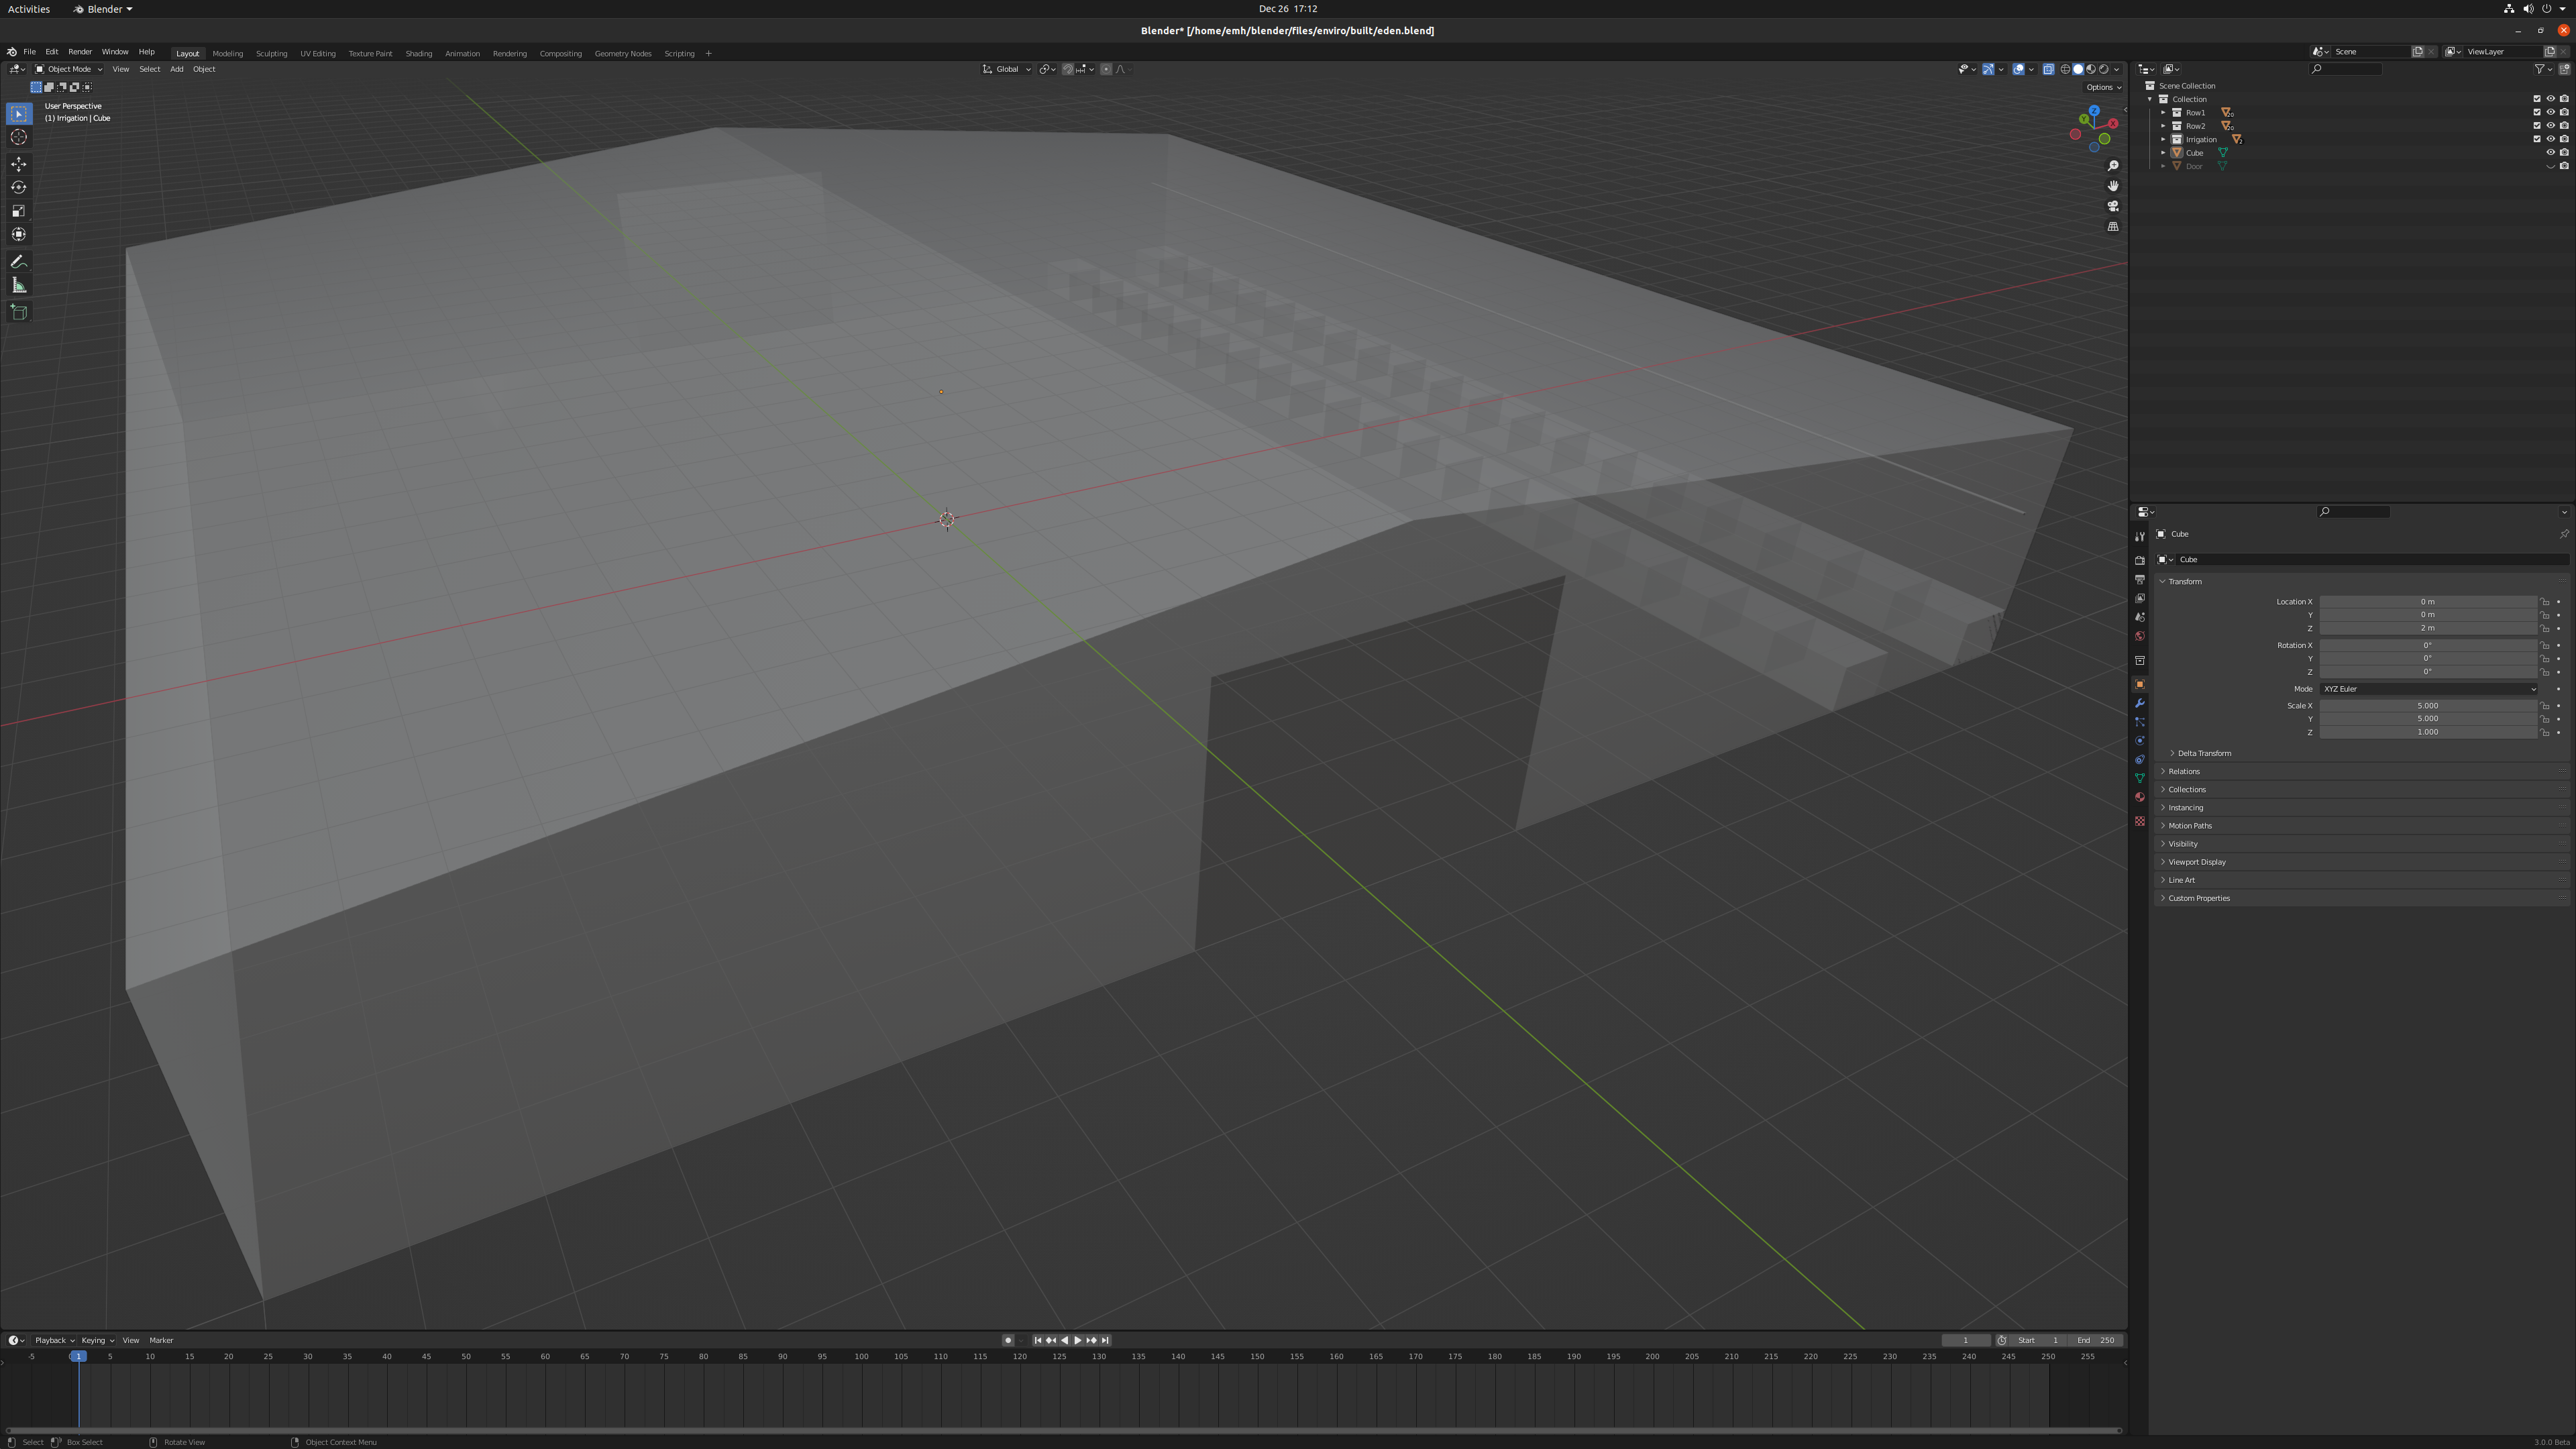The height and width of the screenshot is (1449, 2576).
Task: Toggle snapping magnet in header
Action: click(1068, 69)
